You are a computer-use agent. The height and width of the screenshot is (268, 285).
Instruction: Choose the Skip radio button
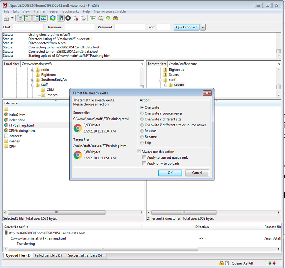tap(142, 143)
